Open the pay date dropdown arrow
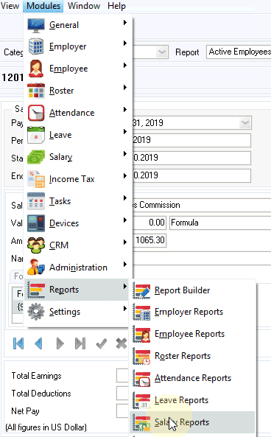The width and height of the screenshot is (271, 437). [245, 122]
